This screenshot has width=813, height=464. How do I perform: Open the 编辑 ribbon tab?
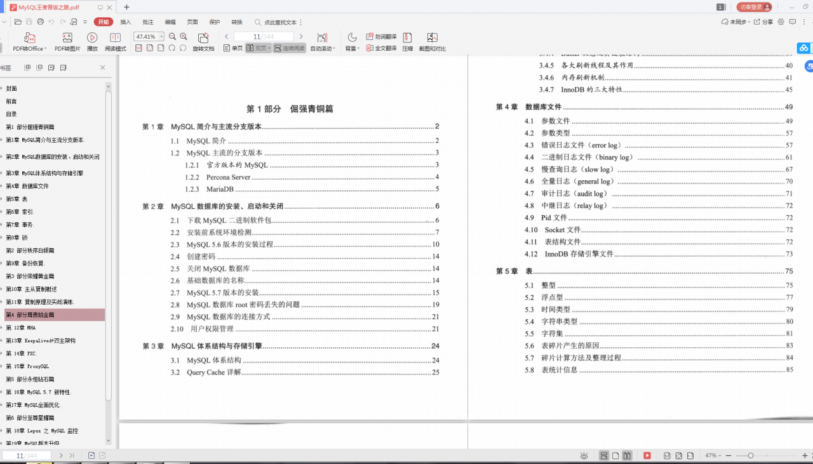click(x=170, y=22)
